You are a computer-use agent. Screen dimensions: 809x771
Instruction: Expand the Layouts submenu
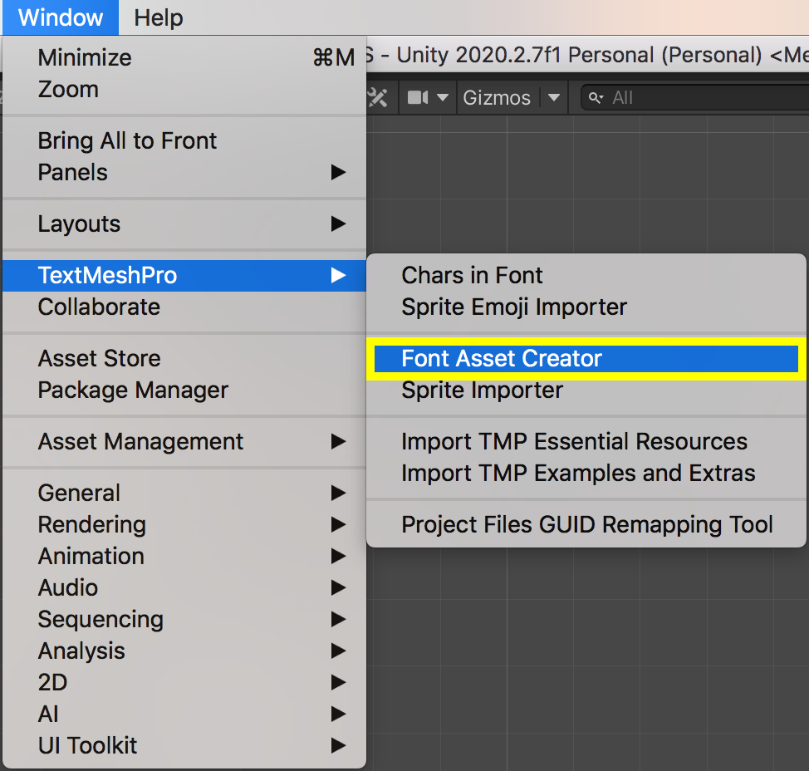[x=184, y=224]
